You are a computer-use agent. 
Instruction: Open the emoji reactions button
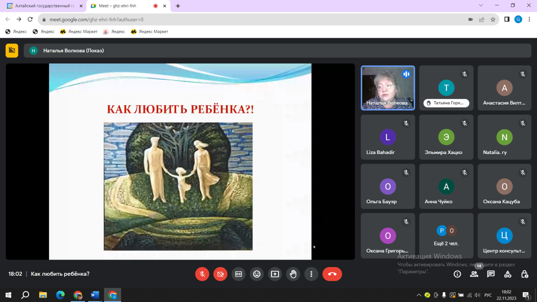[257, 274]
